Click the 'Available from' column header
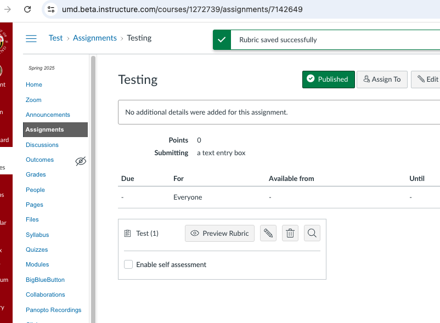The height and width of the screenshot is (323, 440). [x=291, y=179]
